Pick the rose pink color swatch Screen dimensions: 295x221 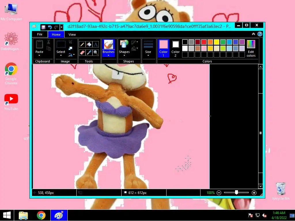[x=204, y=48]
